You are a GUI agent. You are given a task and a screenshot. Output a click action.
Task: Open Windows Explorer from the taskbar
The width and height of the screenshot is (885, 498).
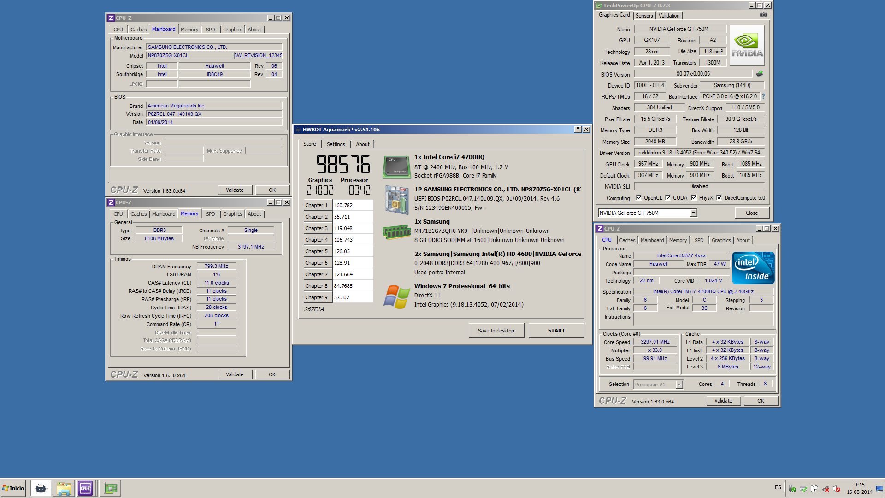click(64, 488)
